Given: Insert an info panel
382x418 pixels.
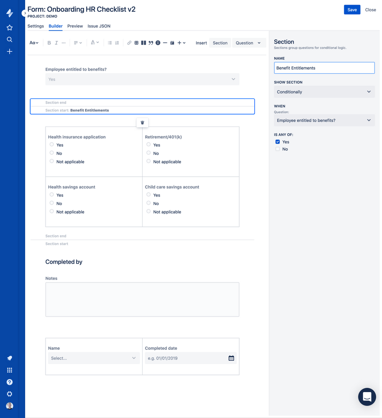Looking at the screenshot, I should 158,43.
